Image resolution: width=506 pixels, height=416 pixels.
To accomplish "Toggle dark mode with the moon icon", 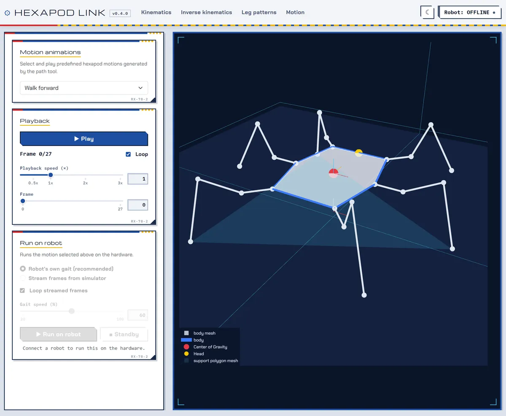I will (x=427, y=12).
